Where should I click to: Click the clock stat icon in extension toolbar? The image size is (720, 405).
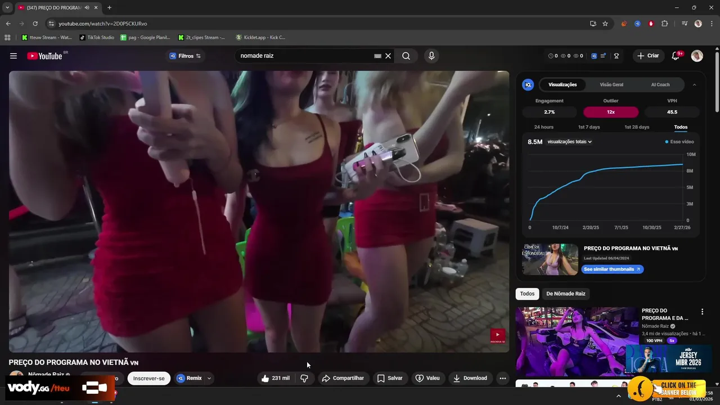(x=551, y=56)
